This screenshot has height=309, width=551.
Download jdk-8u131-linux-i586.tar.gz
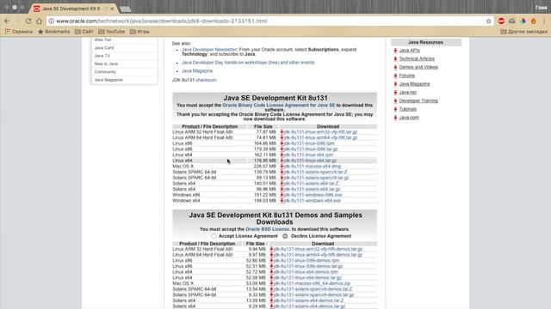click(x=311, y=148)
